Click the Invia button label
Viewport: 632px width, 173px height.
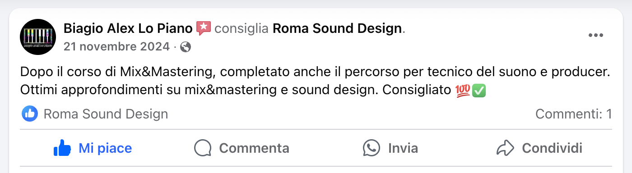pos(403,148)
